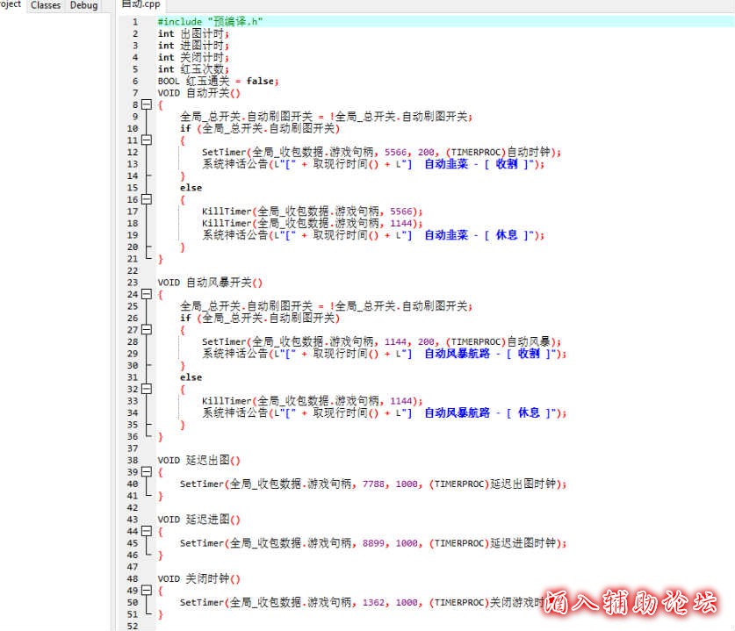
Task: Collapse the fold marker at line 27
Action: [147, 330]
